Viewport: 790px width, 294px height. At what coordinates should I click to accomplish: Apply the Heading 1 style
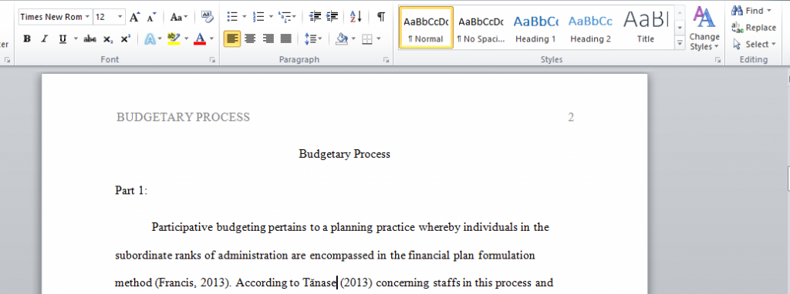535,28
